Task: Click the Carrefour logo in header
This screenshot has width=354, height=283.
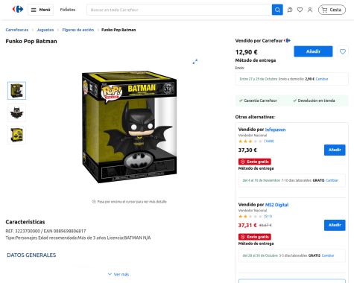Action: 18,10
